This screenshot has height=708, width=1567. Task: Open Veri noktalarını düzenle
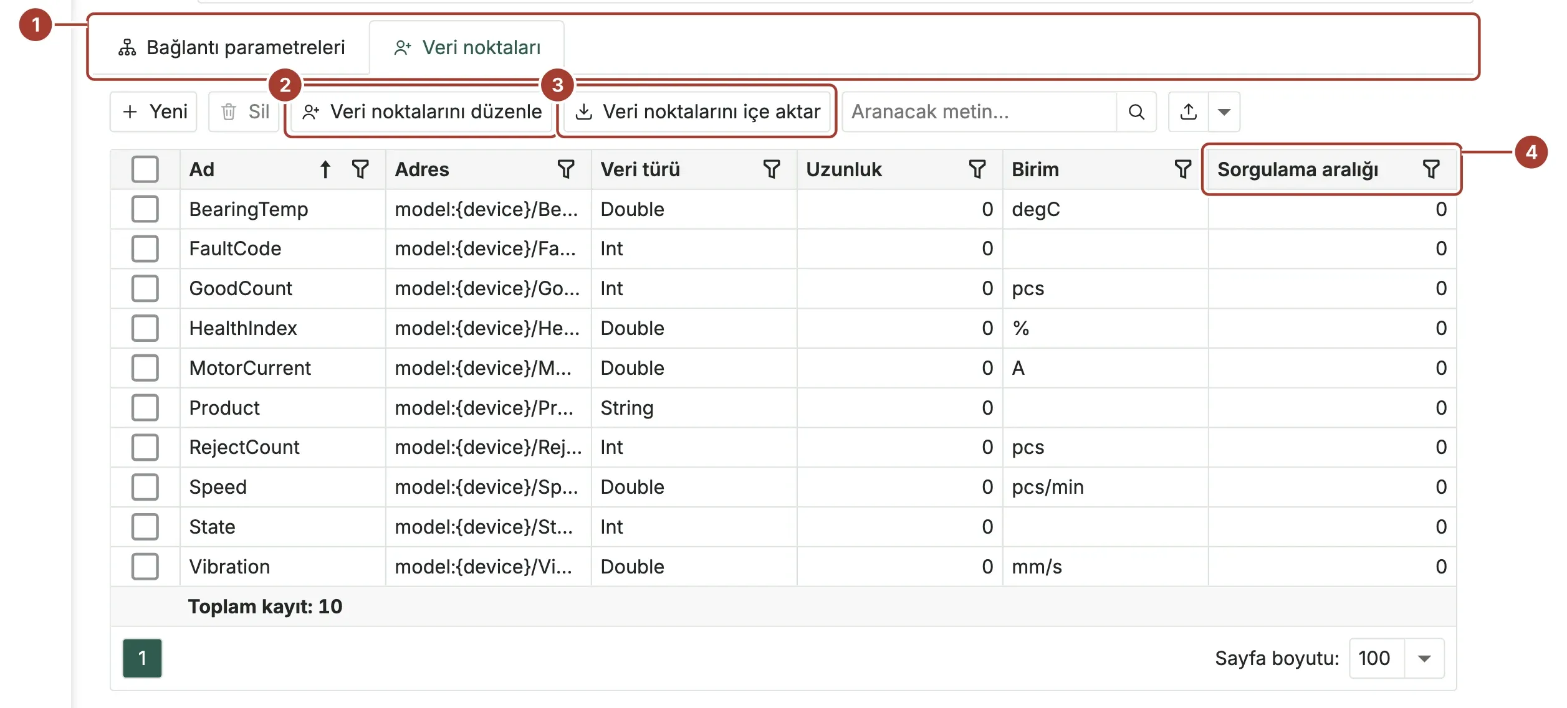click(422, 112)
